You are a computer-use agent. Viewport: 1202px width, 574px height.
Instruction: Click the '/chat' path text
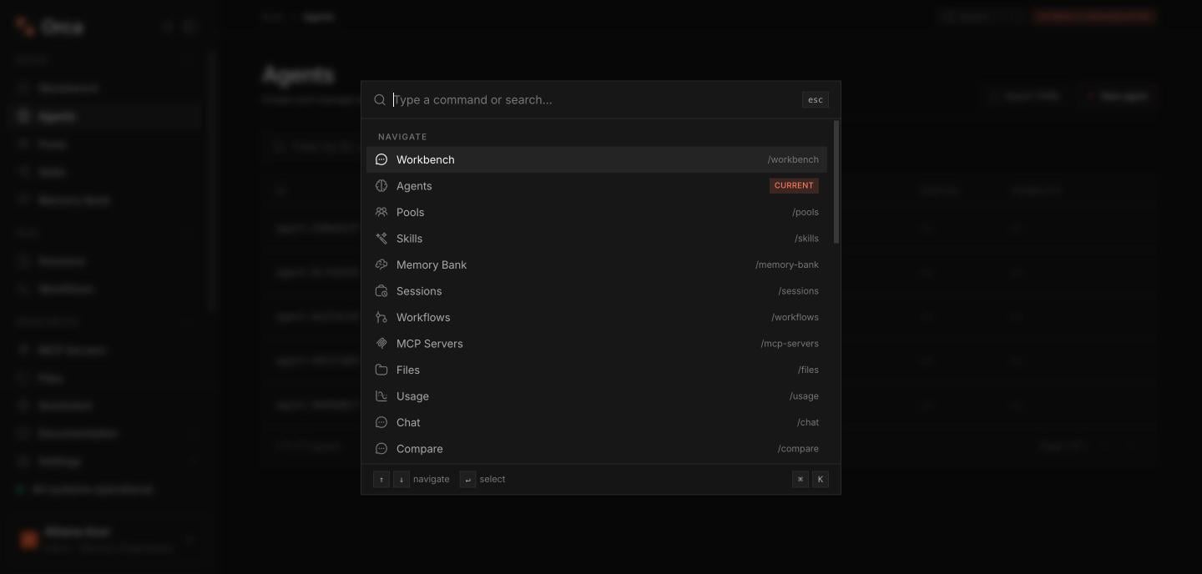click(808, 422)
